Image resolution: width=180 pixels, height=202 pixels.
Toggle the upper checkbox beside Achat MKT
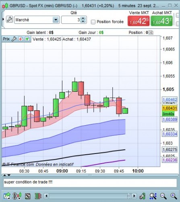178,15
